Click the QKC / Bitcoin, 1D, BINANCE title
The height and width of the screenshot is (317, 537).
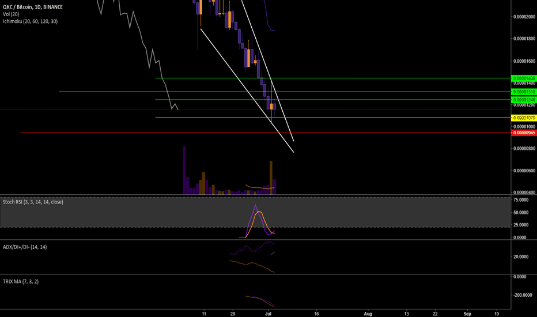(x=32, y=7)
